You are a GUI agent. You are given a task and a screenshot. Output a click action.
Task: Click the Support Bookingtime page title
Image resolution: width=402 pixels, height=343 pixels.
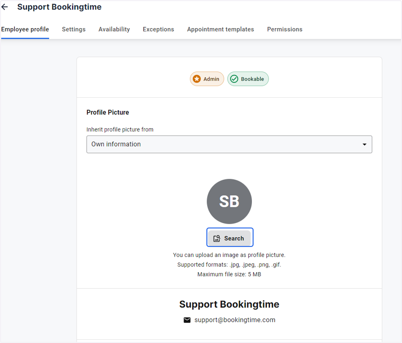click(x=59, y=7)
